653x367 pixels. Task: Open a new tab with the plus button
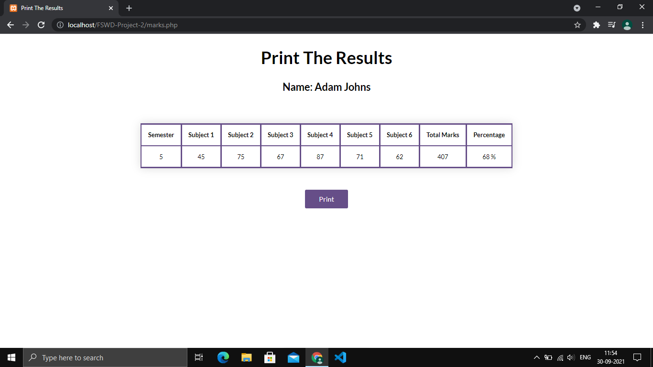coord(129,8)
